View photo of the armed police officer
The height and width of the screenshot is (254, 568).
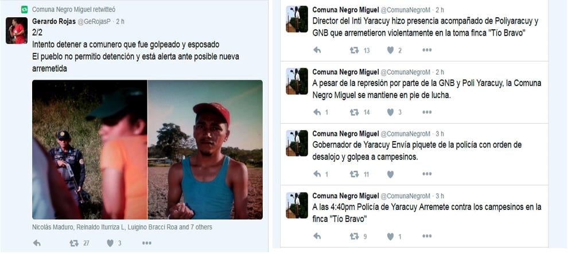(90, 150)
